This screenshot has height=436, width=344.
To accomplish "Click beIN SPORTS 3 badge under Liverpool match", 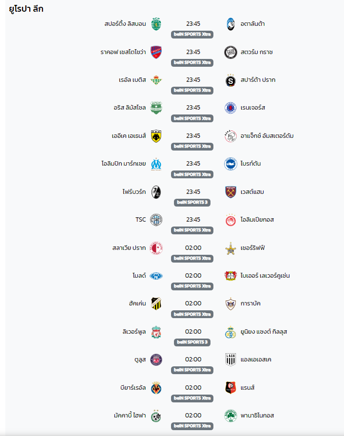I will click(192, 342).
